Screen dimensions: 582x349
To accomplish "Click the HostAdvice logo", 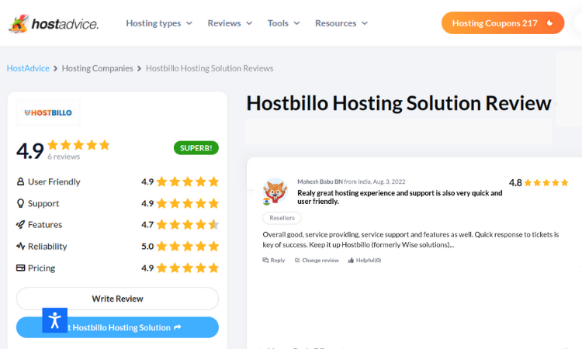I will point(54,24).
